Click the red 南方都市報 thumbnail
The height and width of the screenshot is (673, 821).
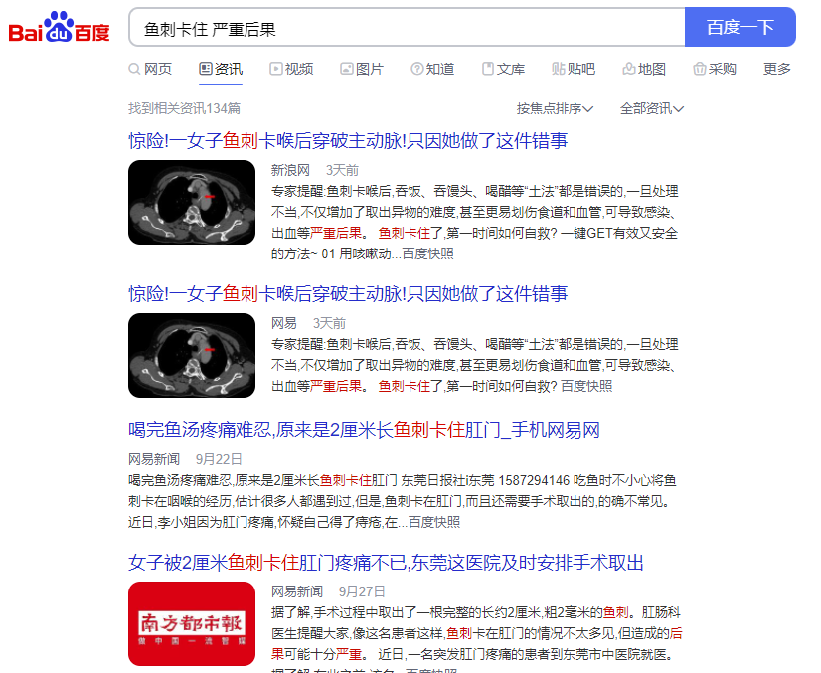[x=192, y=623]
